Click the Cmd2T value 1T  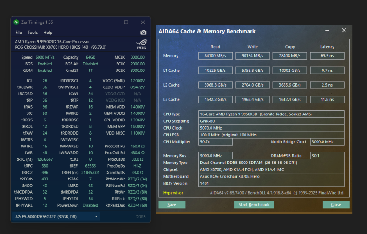[x=90, y=71]
